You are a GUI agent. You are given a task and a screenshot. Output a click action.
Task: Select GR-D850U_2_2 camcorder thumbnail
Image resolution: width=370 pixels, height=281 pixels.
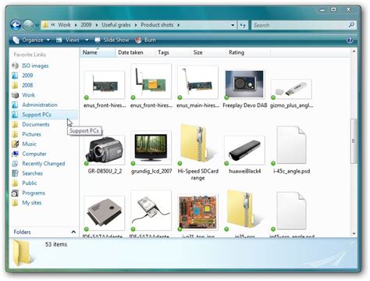coord(105,150)
